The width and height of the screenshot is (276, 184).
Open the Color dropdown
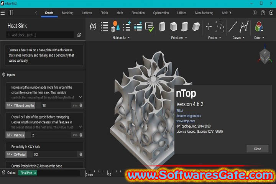click(259, 38)
